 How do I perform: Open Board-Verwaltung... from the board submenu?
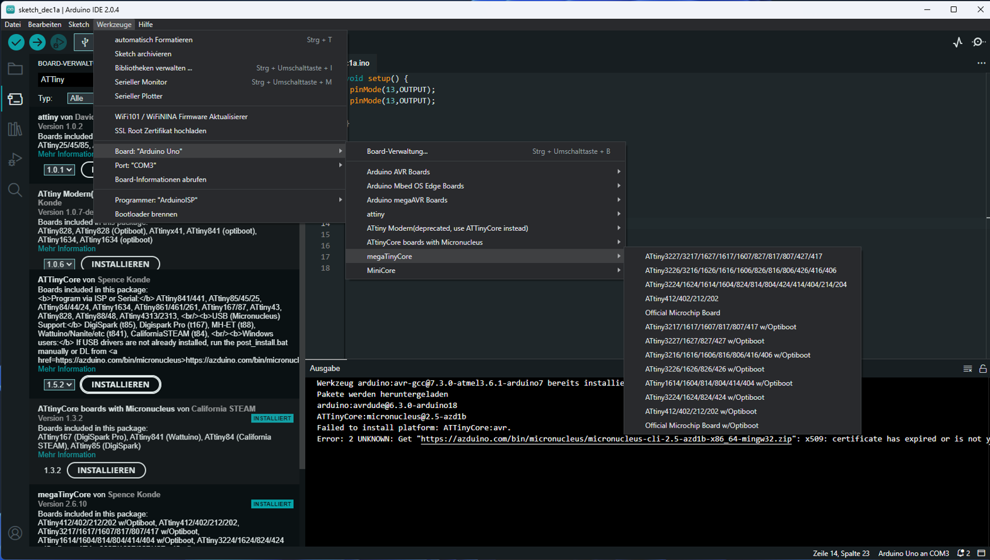484,151
